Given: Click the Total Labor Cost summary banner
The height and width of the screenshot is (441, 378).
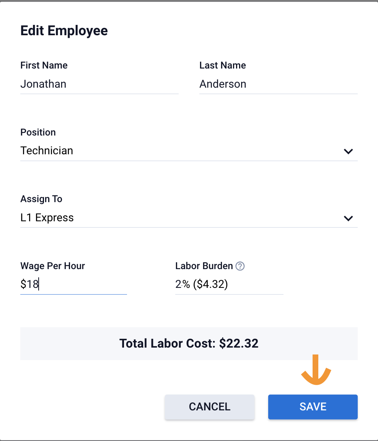Looking at the screenshot, I should [189, 343].
